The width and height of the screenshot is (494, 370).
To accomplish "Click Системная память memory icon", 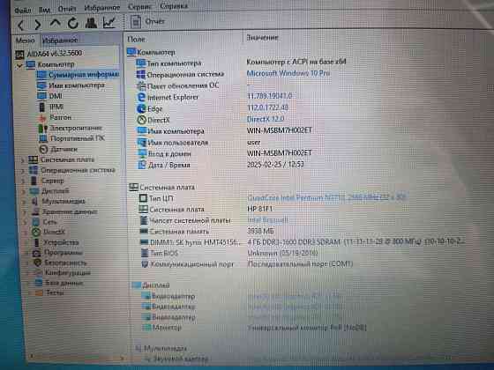I will pyautogui.click(x=144, y=232).
